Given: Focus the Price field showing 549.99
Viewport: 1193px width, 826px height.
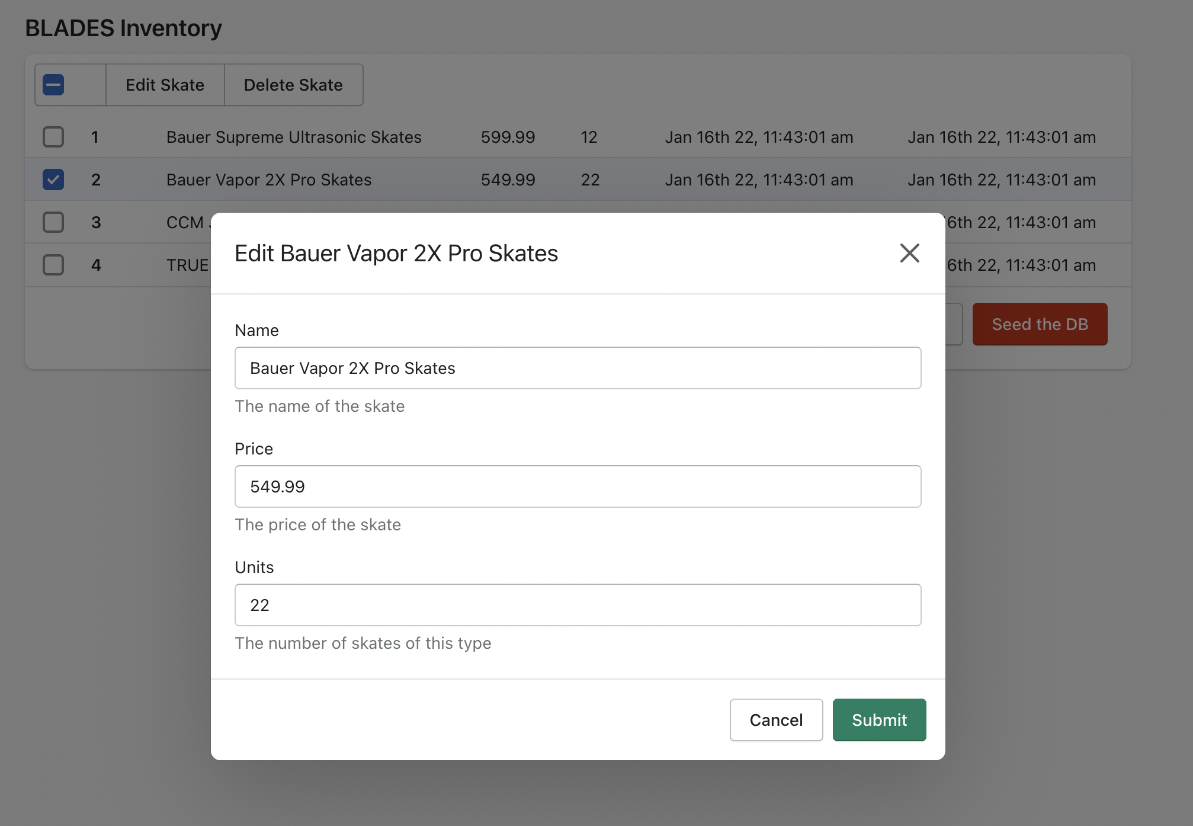Looking at the screenshot, I should pos(578,486).
